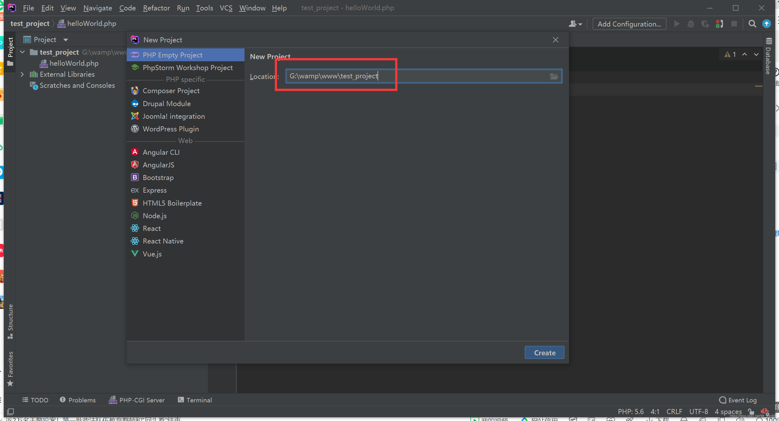Open the Code menu
The height and width of the screenshot is (421, 779).
click(127, 8)
